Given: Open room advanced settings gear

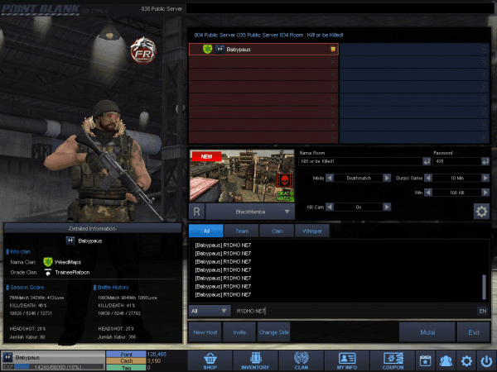Looking at the screenshot, I should pyautogui.click(x=481, y=212).
